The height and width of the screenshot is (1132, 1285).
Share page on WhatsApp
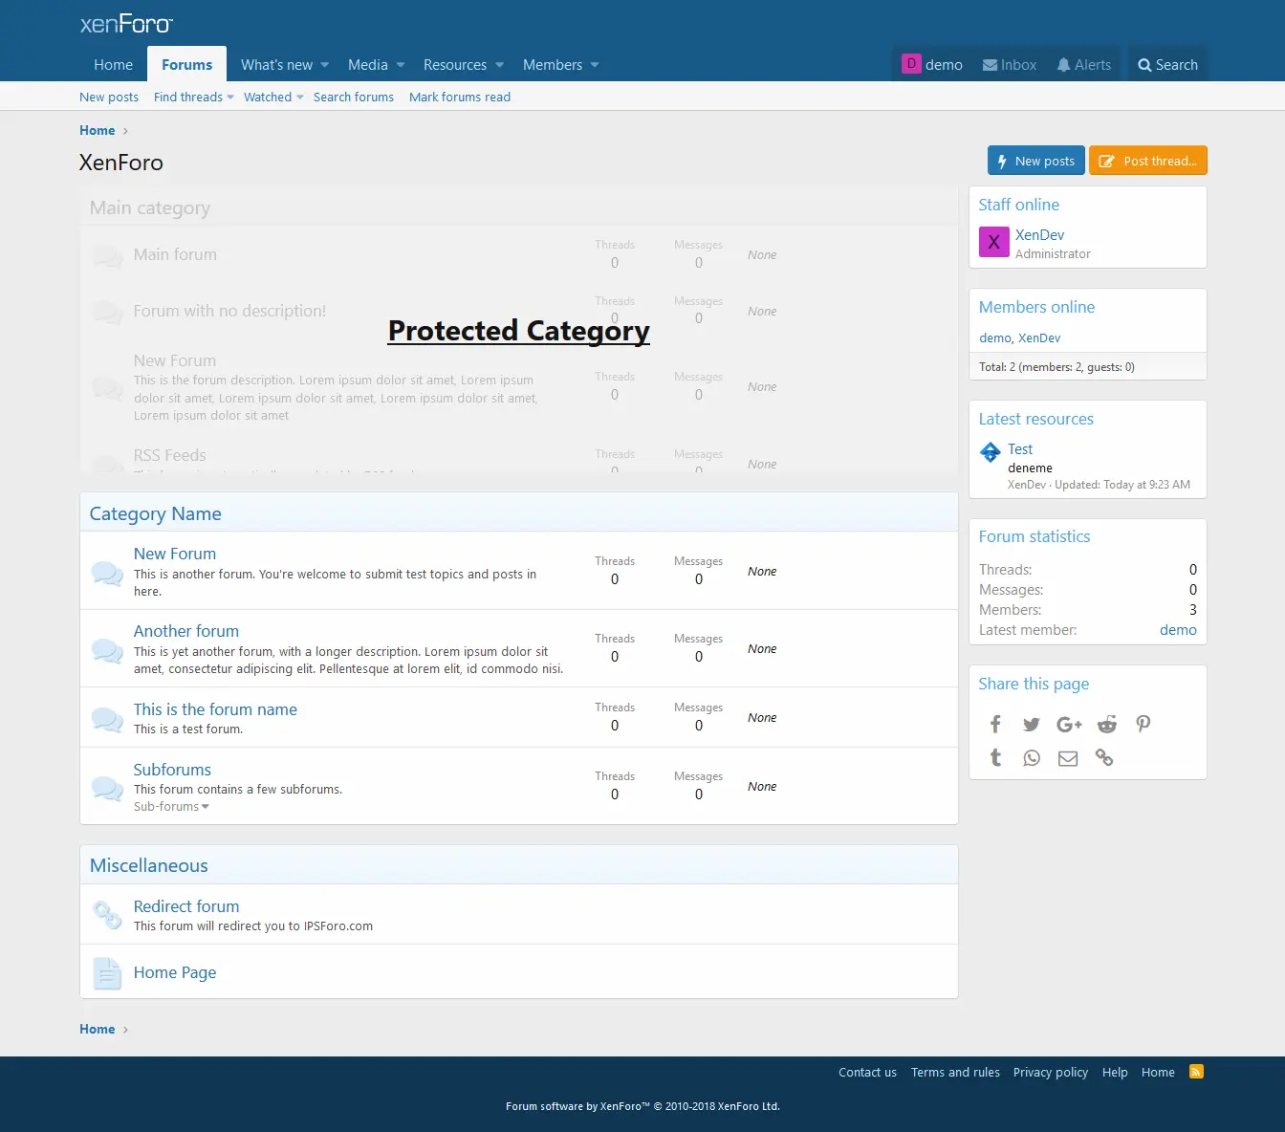pos(1032,758)
